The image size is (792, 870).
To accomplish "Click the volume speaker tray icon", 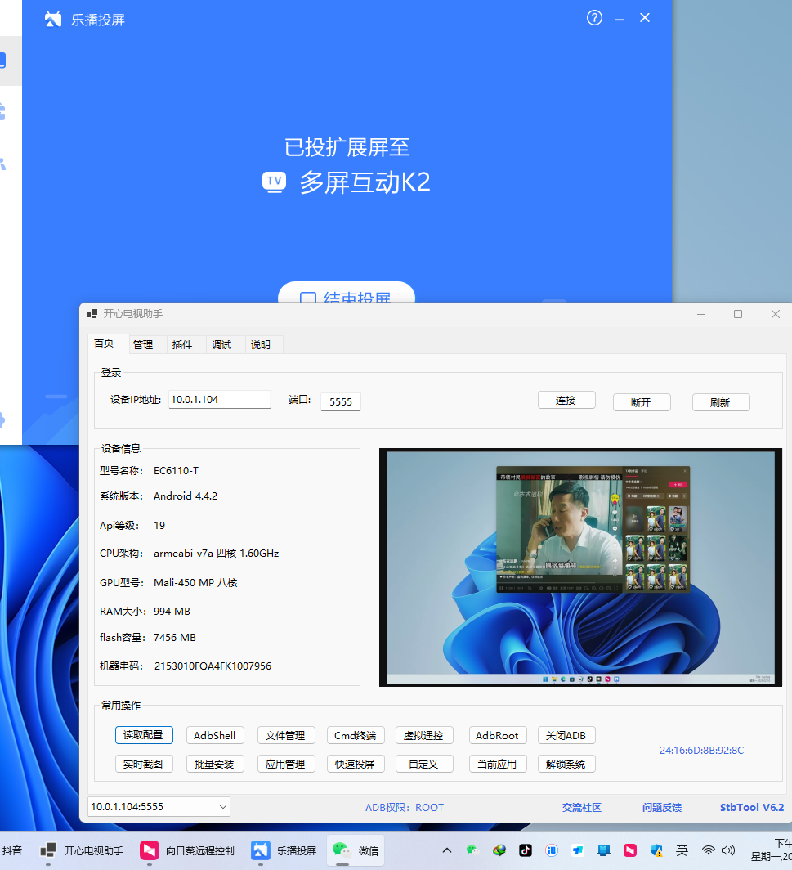I will [x=728, y=850].
